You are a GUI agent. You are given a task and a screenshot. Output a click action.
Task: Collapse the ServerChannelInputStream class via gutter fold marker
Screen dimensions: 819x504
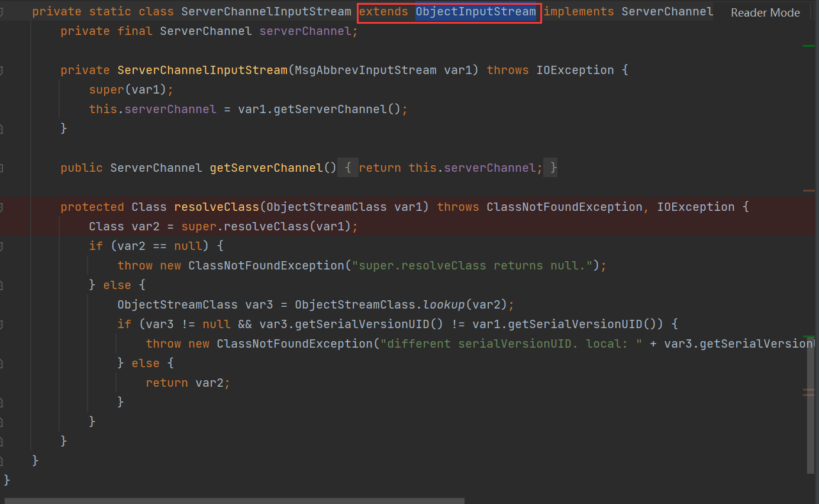(x=1, y=12)
